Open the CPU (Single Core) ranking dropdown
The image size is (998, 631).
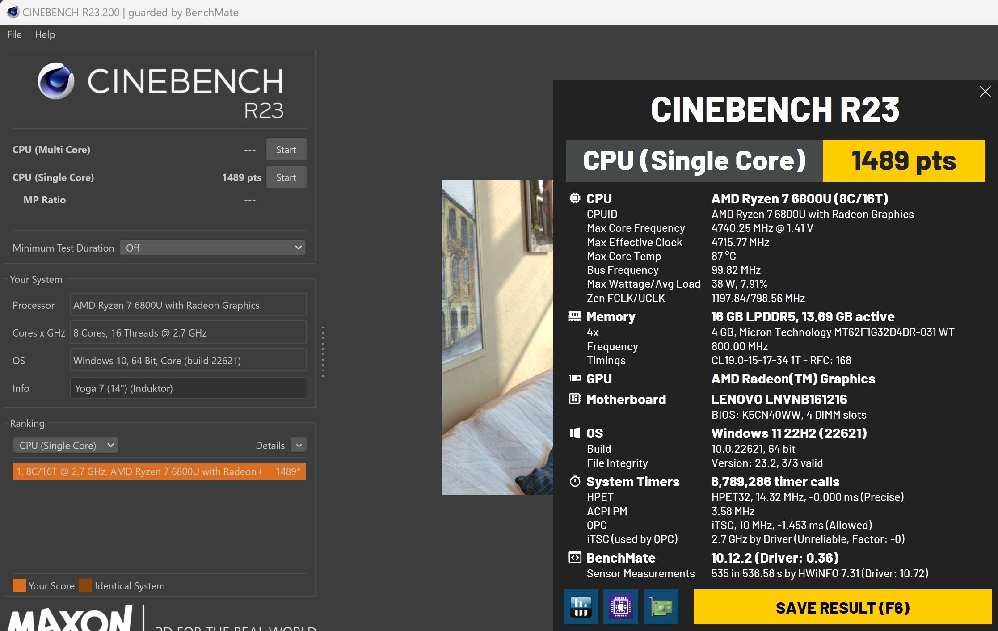pyautogui.click(x=65, y=445)
